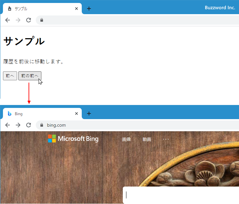Reload the Bing page
Screen dimensions: 239x204
29,125
